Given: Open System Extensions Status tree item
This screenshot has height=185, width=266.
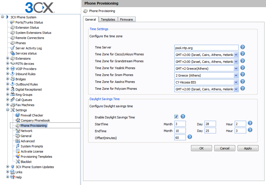Looking at the screenshot, I should [33, 33].
